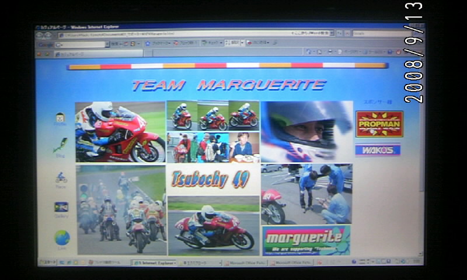Click the Internet Explorer address bar
This screenshot has height=280, width=467.
tap(196, 35)
